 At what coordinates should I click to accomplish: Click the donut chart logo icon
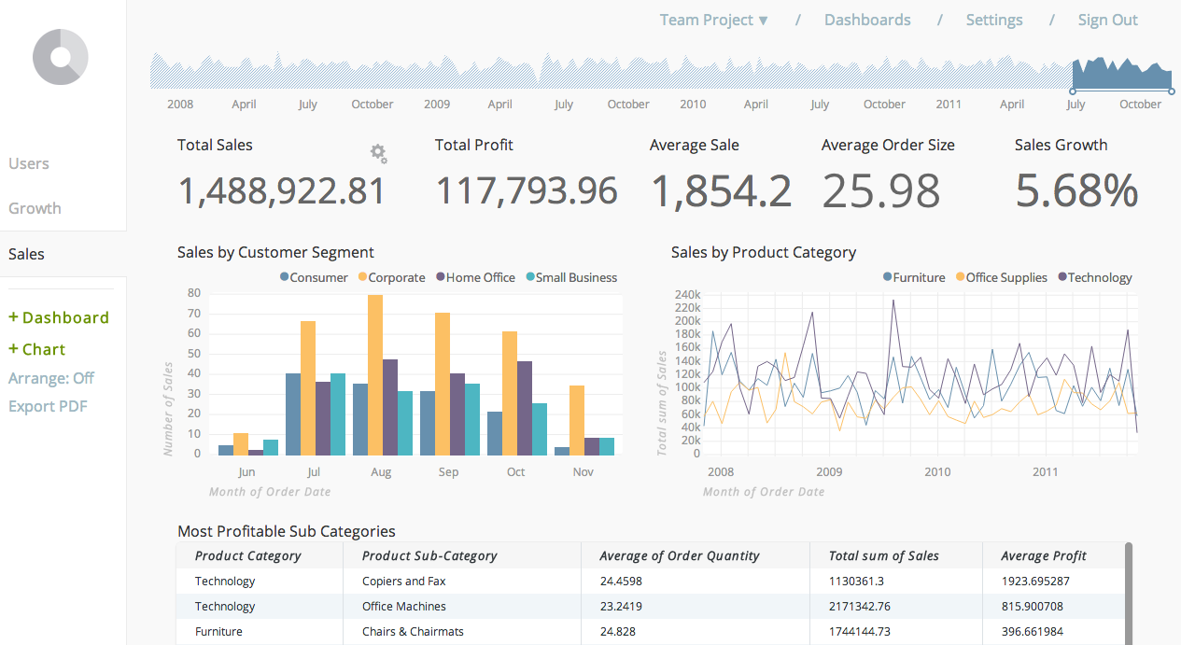coord(61,57)
